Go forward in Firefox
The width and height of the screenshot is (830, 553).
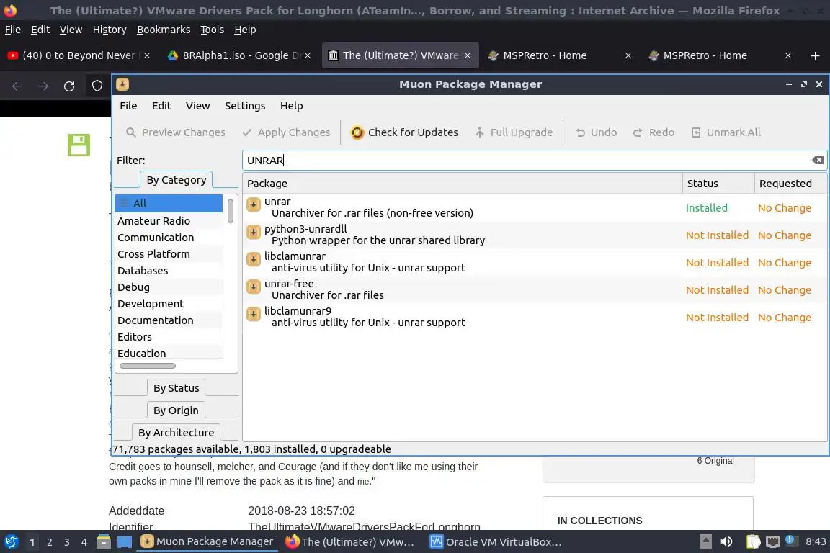click(x=43, y=86)
